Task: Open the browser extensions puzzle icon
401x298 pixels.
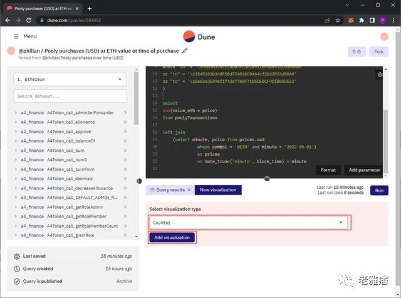Action: click(x=362, y=20)
